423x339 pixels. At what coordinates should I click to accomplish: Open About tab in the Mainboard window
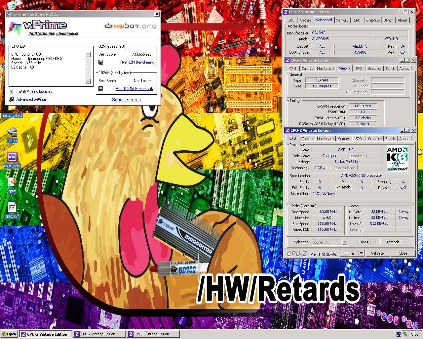pos(402,20)
